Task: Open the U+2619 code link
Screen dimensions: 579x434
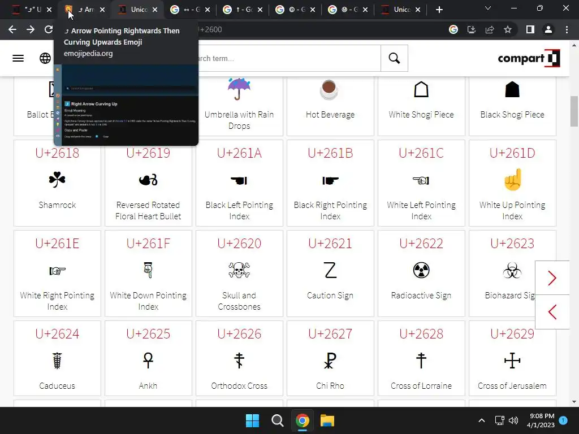Action: tap(148, 153)
